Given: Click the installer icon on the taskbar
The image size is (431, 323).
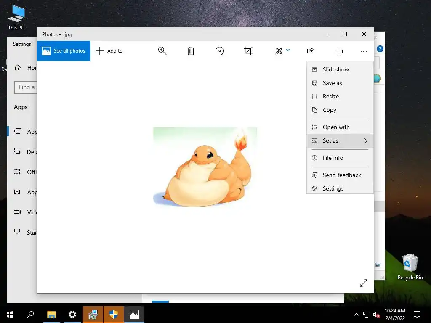Looking at the screenshot, I should [x=93, y=315].
